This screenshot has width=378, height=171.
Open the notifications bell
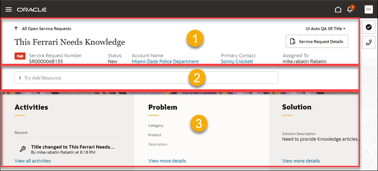click(x=350, y=9)
